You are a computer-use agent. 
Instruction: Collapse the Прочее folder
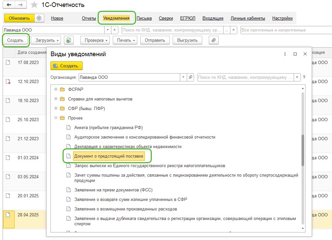(x=56, y=118)
